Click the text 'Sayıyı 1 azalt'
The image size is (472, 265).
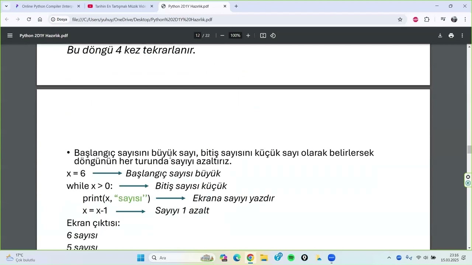[x=182, y=211]
